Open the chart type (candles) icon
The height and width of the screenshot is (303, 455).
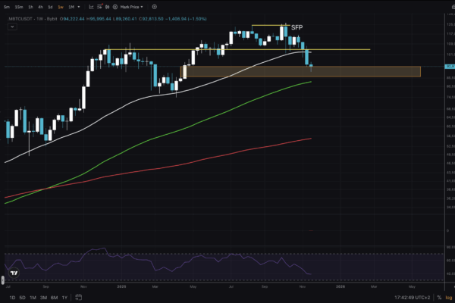coord(89,6)
